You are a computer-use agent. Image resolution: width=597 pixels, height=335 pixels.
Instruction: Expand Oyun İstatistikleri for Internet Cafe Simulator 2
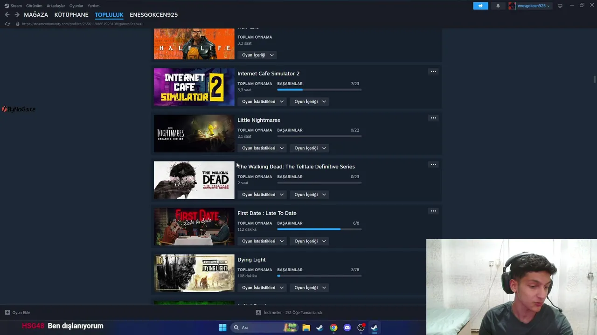[263, 101]
